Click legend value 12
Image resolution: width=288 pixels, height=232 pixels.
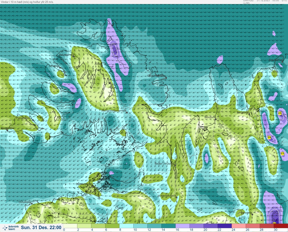pyautogui.click(x=149, y=230)
